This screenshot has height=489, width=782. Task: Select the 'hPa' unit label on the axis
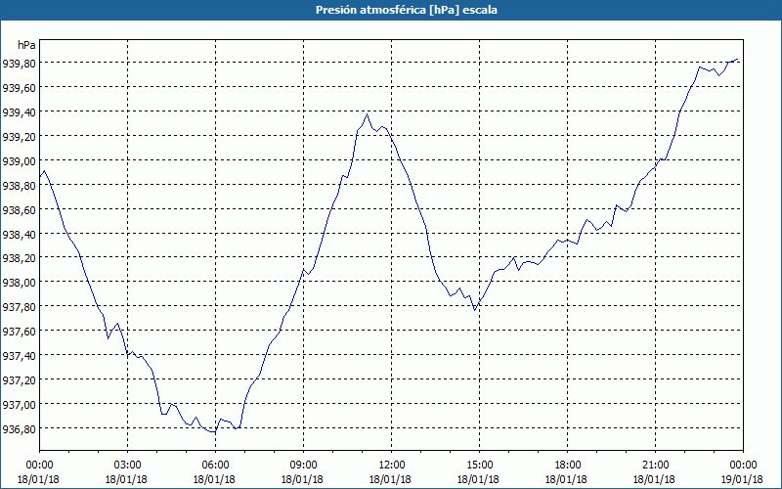click(26, 45)
